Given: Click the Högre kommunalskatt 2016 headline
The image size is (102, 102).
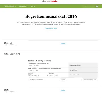Looking at the screenshot, I should pos(51,16).
